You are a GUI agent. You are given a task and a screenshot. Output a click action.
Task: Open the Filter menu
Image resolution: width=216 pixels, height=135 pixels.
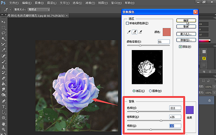click(90, 3)
